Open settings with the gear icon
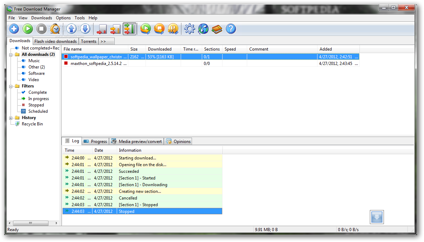The width and height of the screenshot is (424, 242). tap(189, 29)
